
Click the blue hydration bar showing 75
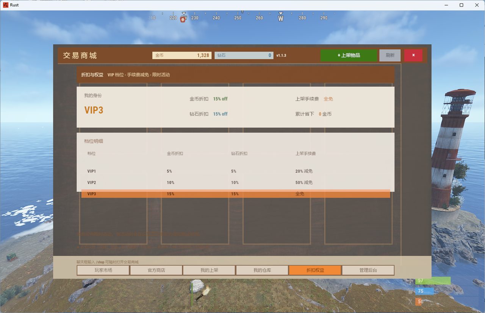(x=424, y=291)
